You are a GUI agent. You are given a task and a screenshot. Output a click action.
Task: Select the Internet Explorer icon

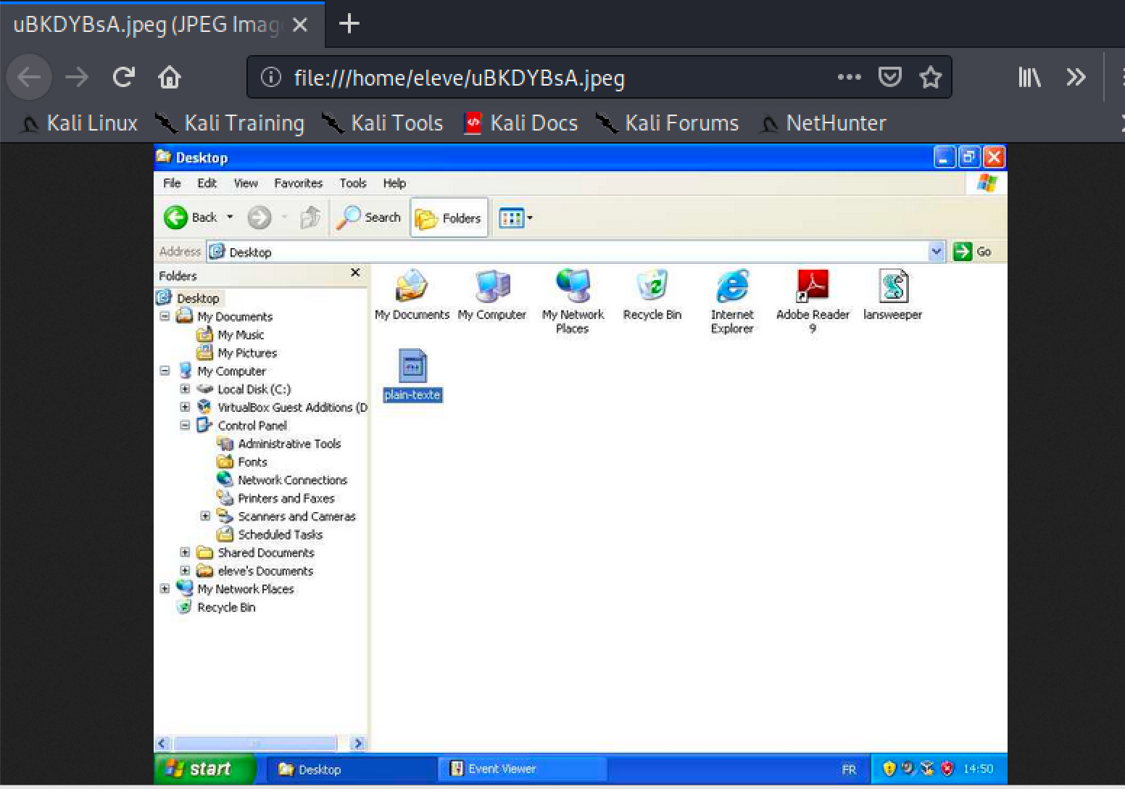click(732, 301)
